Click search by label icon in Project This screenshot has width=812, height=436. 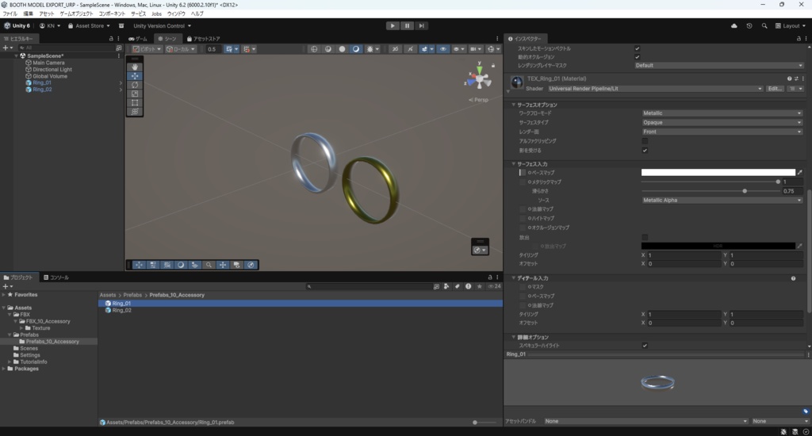[458, 286]
